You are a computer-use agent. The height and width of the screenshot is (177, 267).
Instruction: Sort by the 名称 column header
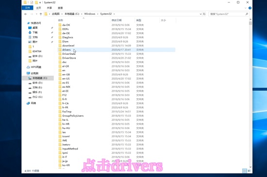[x=61, y=20]
